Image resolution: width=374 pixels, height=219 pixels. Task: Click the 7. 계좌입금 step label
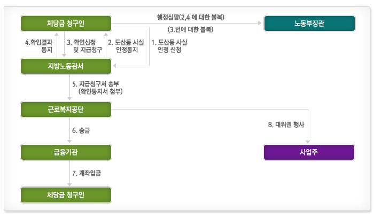[87, 173]
